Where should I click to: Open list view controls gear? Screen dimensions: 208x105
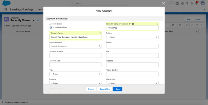tap(174, 25)
